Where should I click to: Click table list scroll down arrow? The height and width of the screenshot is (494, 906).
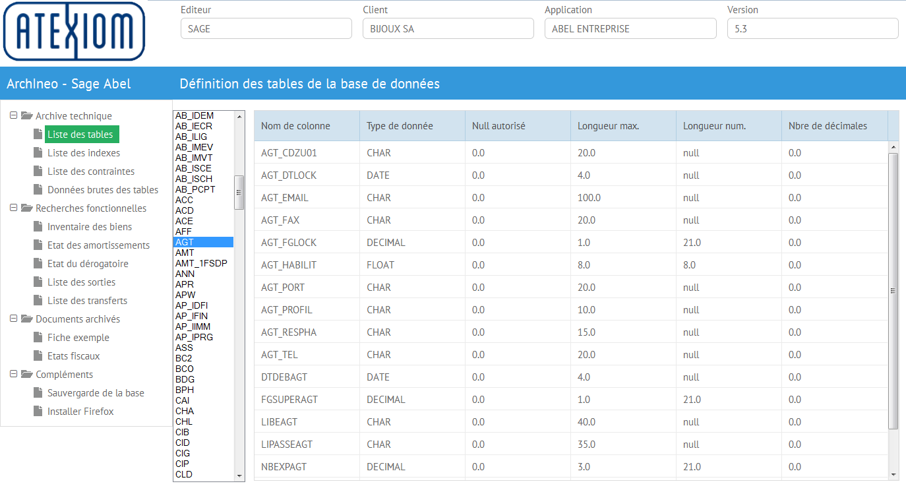pos(239,475)
